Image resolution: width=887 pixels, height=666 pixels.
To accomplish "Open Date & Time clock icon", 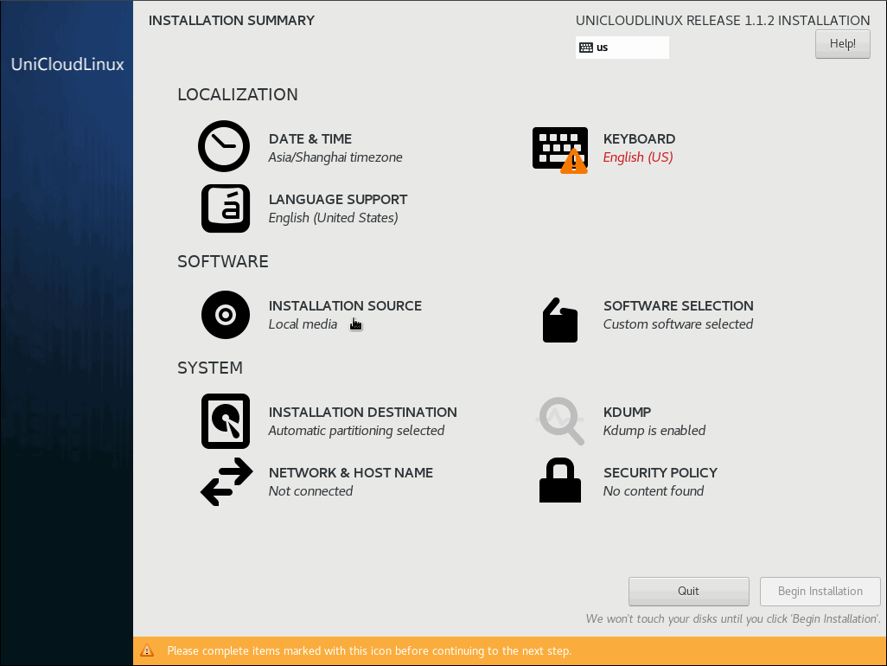I will (224, 146).
